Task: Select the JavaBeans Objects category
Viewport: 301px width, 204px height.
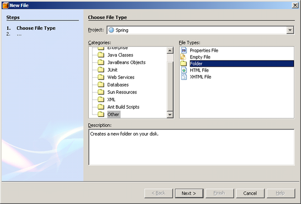Action: 126,62
